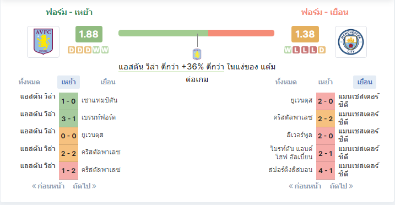Viewport: 395px width, 205px height.
Task: Switch to เหย้า tab for Manchester City
Action: [325, 82]
